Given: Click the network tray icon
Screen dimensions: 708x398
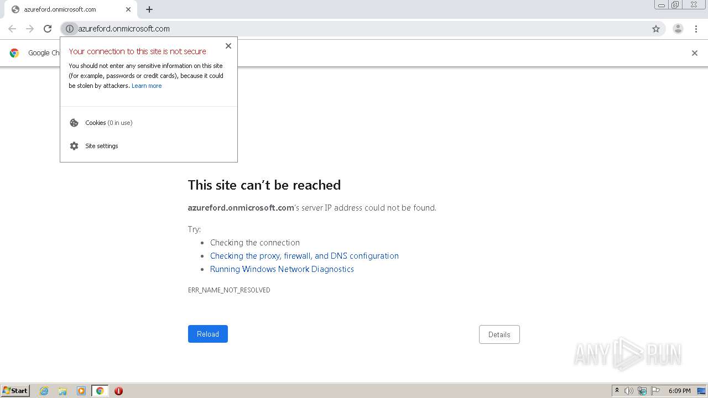Looking at the screenshot, I should click(x=642, y=391).
